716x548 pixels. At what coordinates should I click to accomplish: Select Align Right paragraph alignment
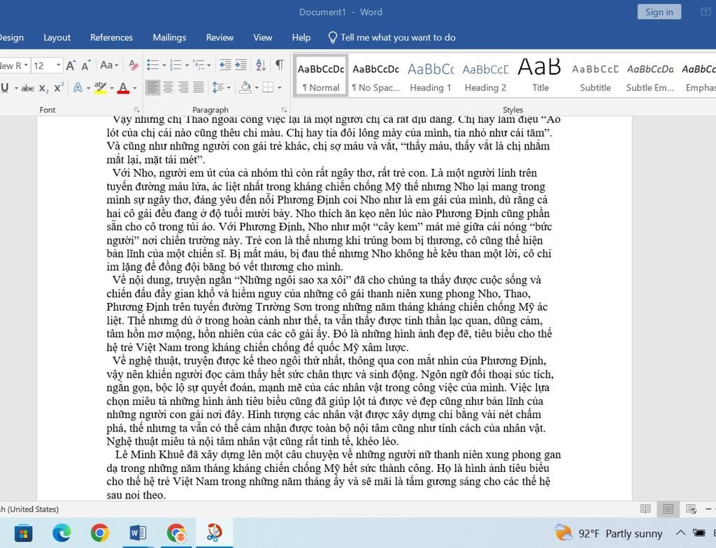183,87
